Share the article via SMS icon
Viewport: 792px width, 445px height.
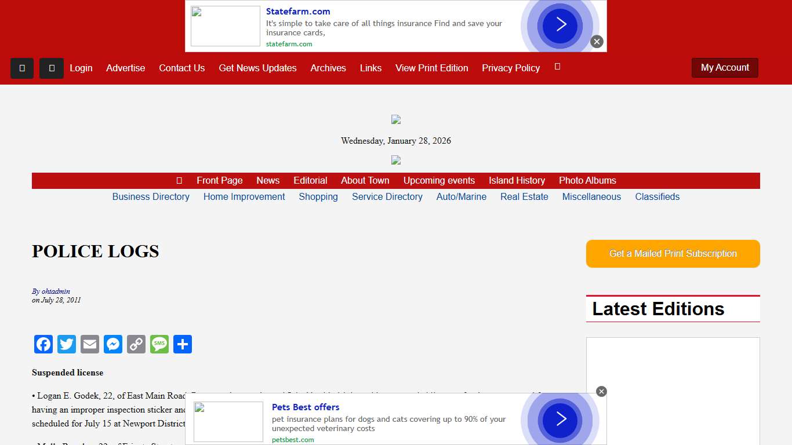(159, 344)
